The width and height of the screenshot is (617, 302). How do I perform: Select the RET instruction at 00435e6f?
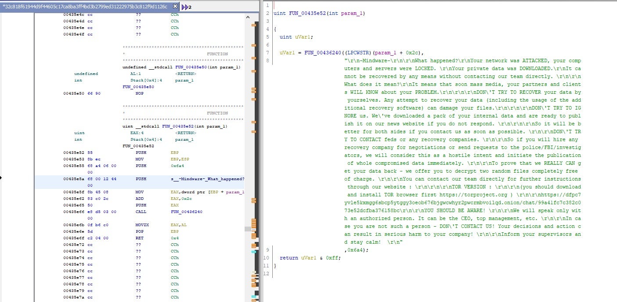pos(141,238)
